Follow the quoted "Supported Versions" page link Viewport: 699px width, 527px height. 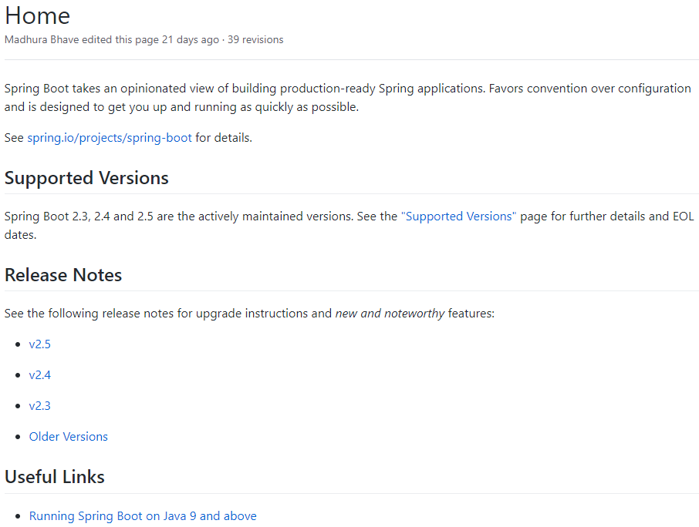point(458,217)
